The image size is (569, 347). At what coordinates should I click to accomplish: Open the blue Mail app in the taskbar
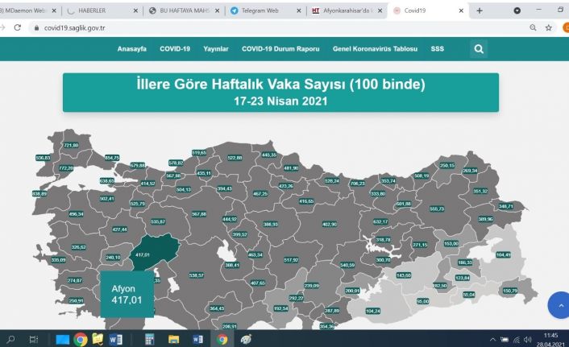click(62, 340)
